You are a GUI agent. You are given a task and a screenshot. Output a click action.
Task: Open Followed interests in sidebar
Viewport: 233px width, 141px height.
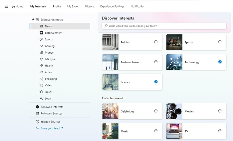tap(52, 107)
